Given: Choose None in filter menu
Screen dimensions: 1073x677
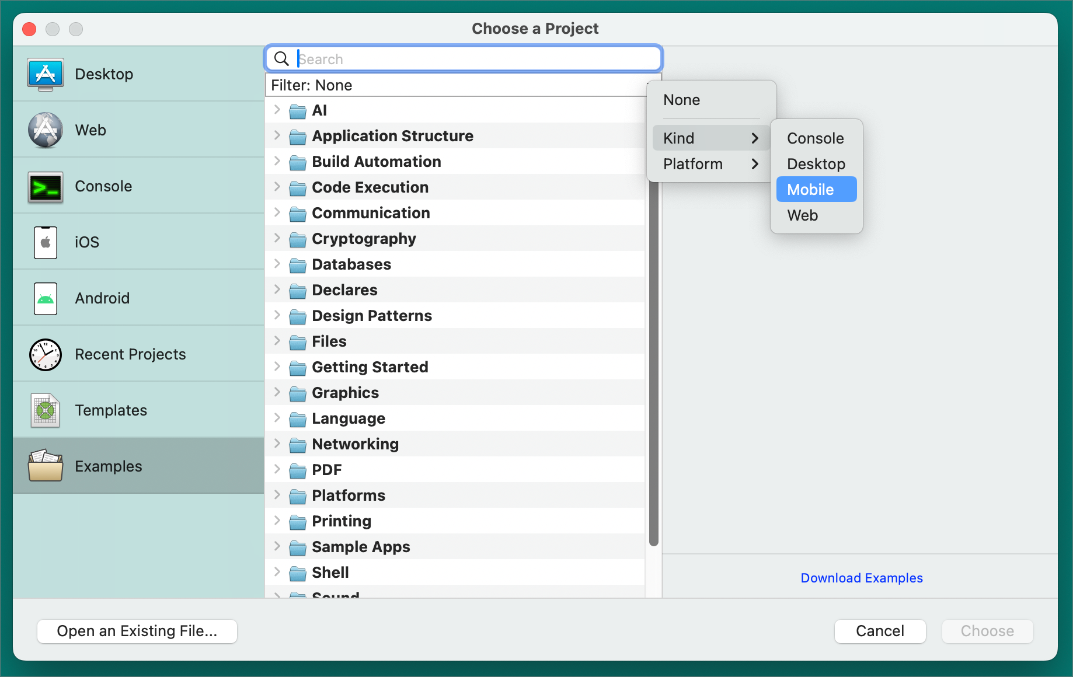Looking at the screenshot, I should [681, 100].
